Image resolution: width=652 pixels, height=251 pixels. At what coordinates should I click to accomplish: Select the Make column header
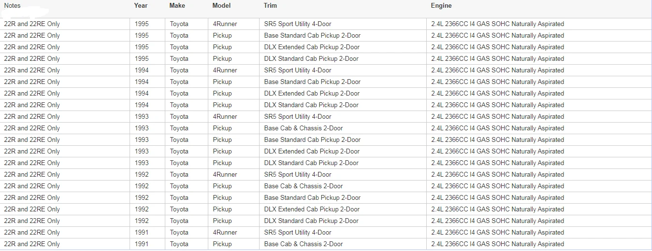(x=177, y=6)
